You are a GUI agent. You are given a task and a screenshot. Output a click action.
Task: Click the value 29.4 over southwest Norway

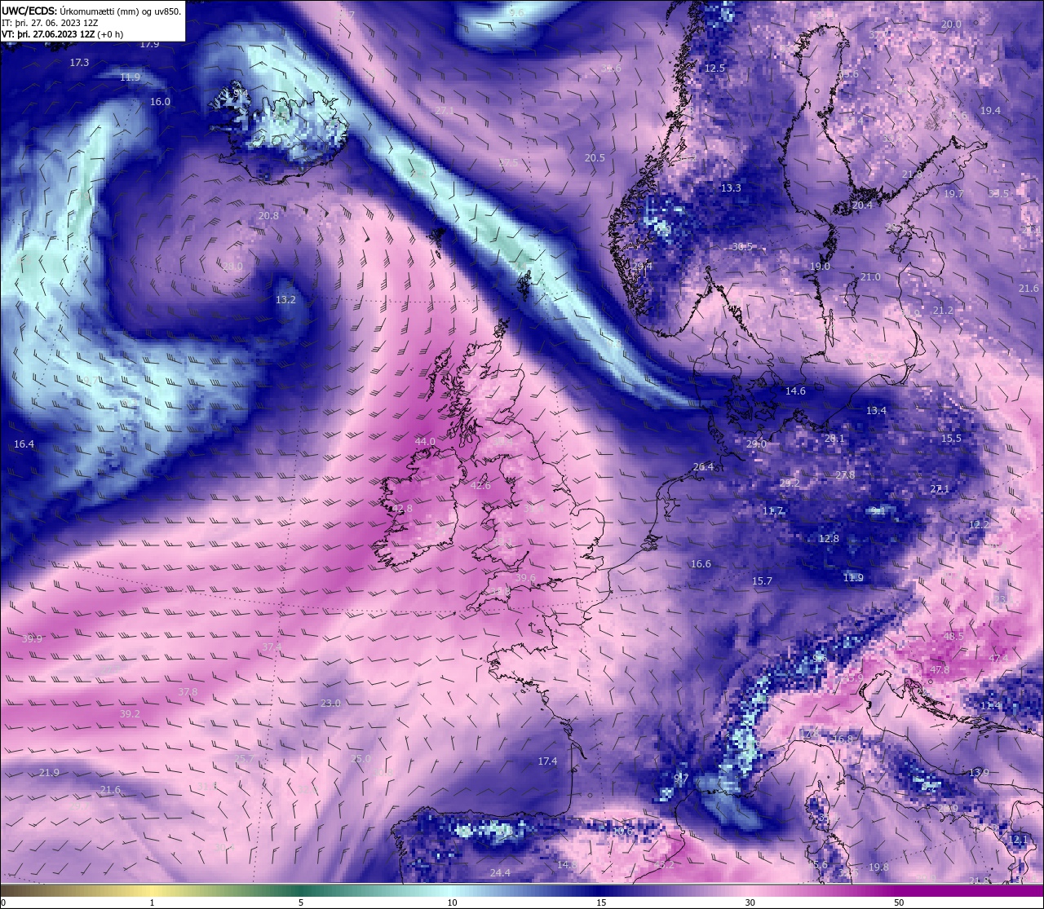click(641, 265)
